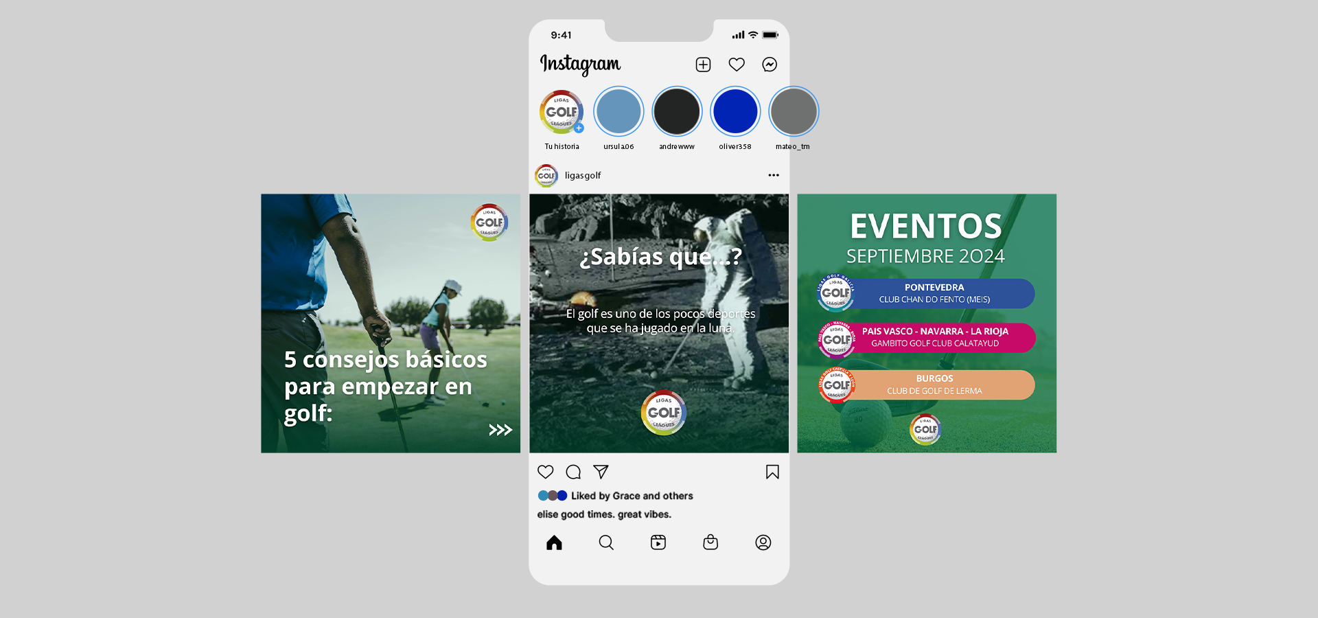Viewport: 1318px width, 618px height.
Task: Open Shop bag tab icon
Action: [710, 542]
